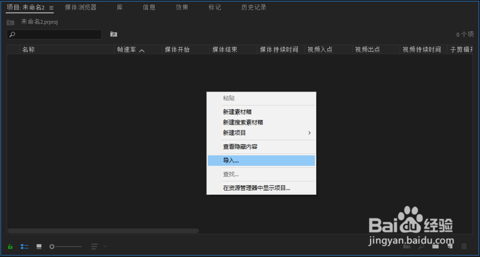Click the Find magnifier icon in bottom toolbar

pyautogui.click(x=421, y=246)
